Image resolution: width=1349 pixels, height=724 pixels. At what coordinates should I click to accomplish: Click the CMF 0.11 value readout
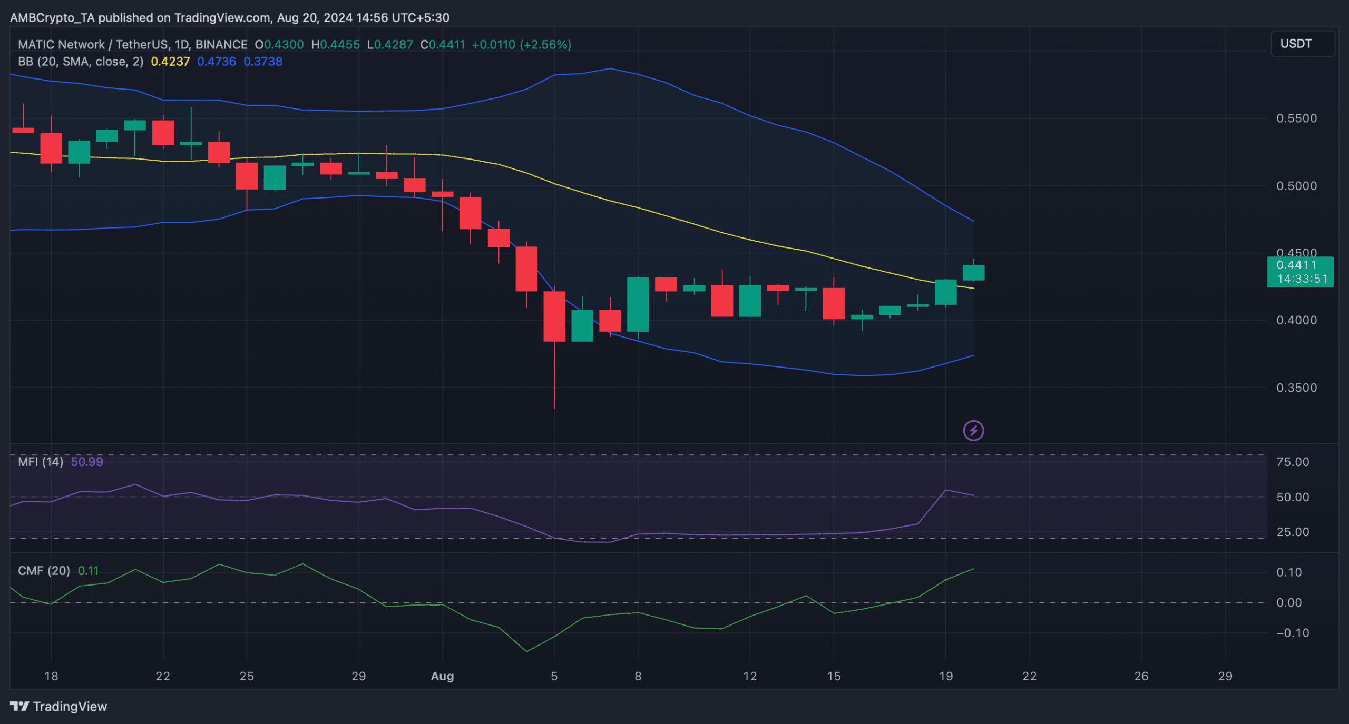click(x=88, y=571)
